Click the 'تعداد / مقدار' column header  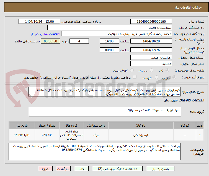(x=47, y=126)
